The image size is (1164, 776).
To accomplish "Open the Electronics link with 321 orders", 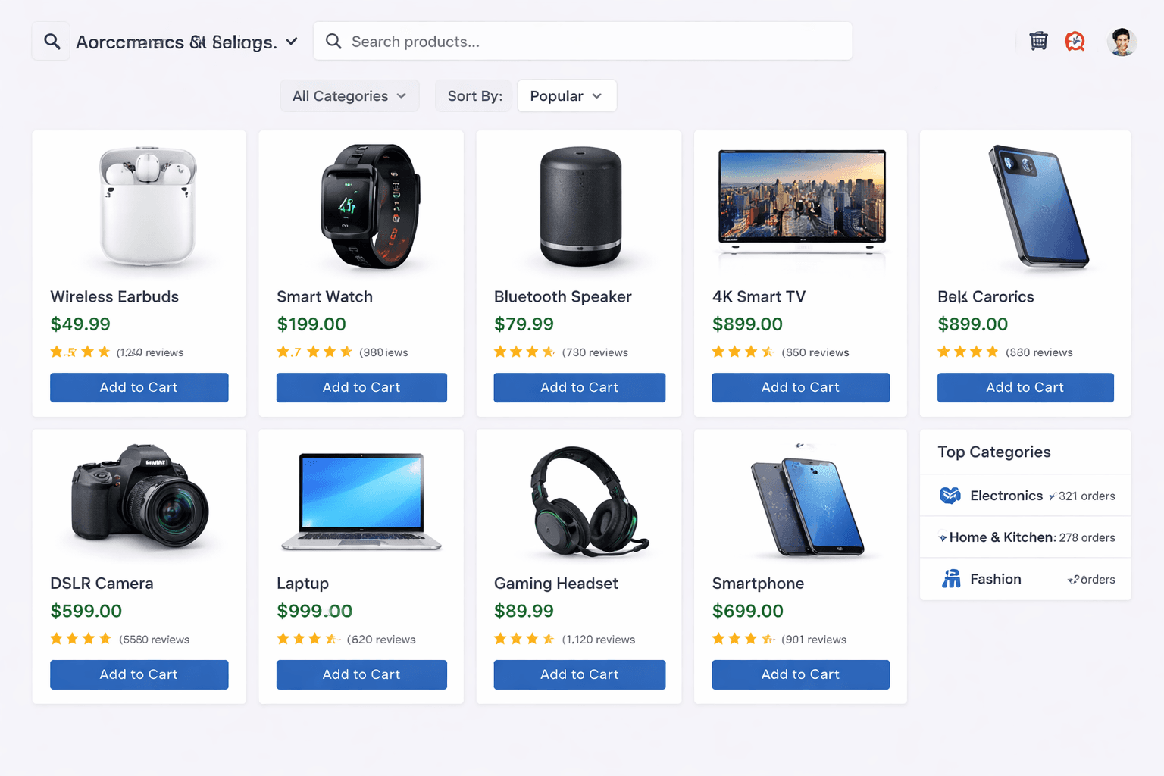I will pos(1006,495).
